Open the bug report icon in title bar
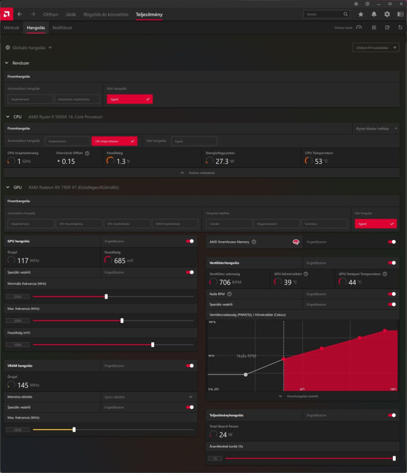The width and height of the screenshot is (407, 473). (356, 4)
